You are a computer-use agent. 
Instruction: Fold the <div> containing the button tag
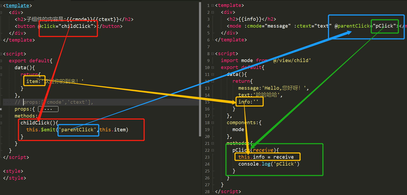[1, 12]
